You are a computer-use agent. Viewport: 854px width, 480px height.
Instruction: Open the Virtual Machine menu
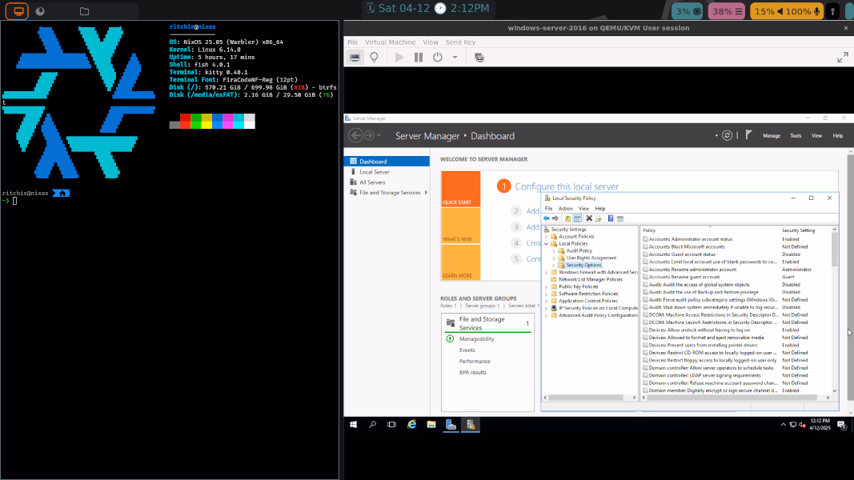pos(390,42)
